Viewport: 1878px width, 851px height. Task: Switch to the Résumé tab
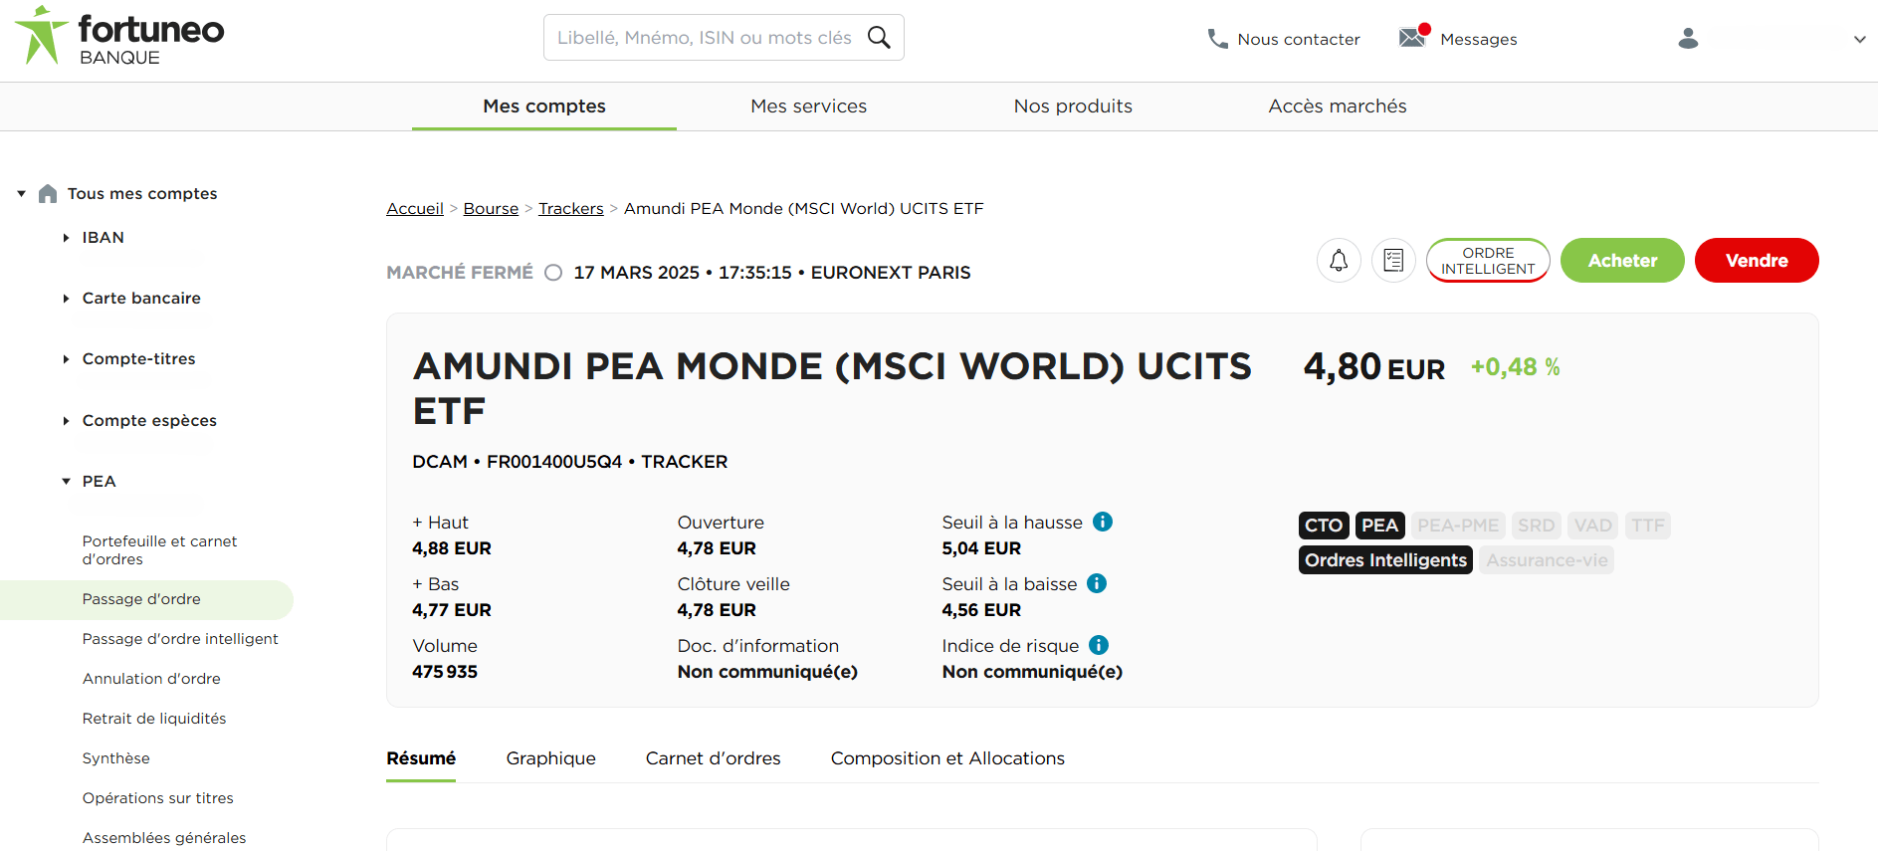[421, 758]
